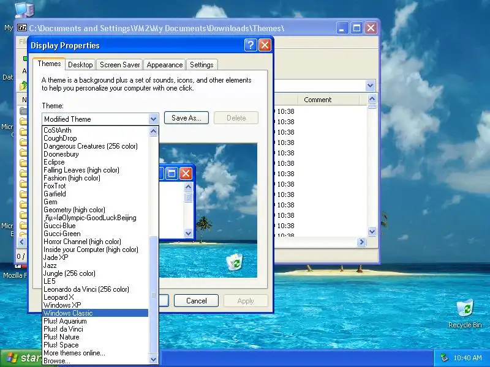Image resolution: width=490 pixels, height=367 pixels.
Task: Click the Recycle Bin desktop icon
Action: [465, 314]
